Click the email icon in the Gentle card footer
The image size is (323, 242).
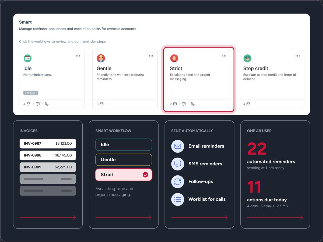(x=101, y=104)
